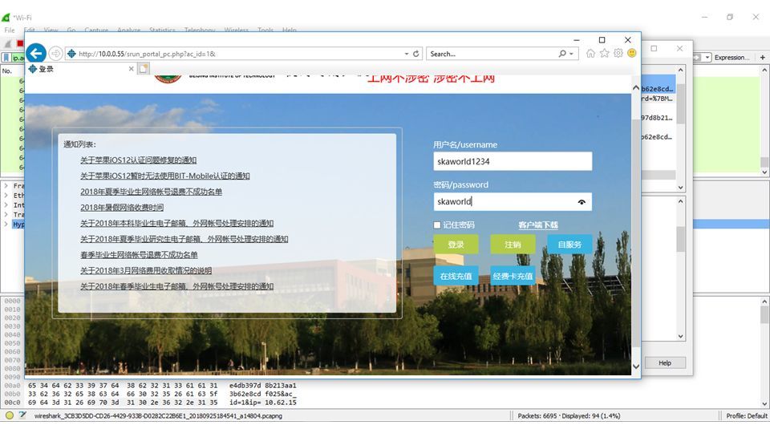This screenshot has width=770, height=433.
Task: Go back with the browser back arrow
Action: point(36,54)
